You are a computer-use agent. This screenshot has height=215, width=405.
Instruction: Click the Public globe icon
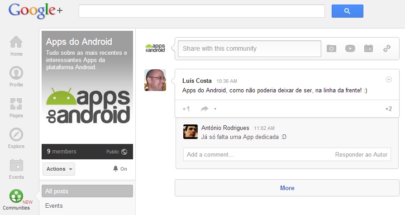[124, 152]
